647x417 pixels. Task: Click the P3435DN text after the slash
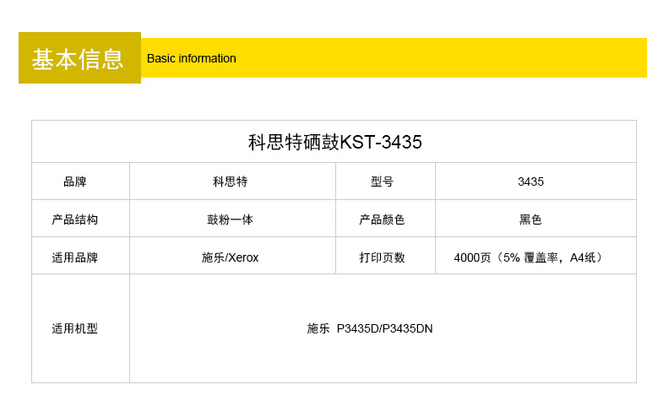tap(408, 328)
